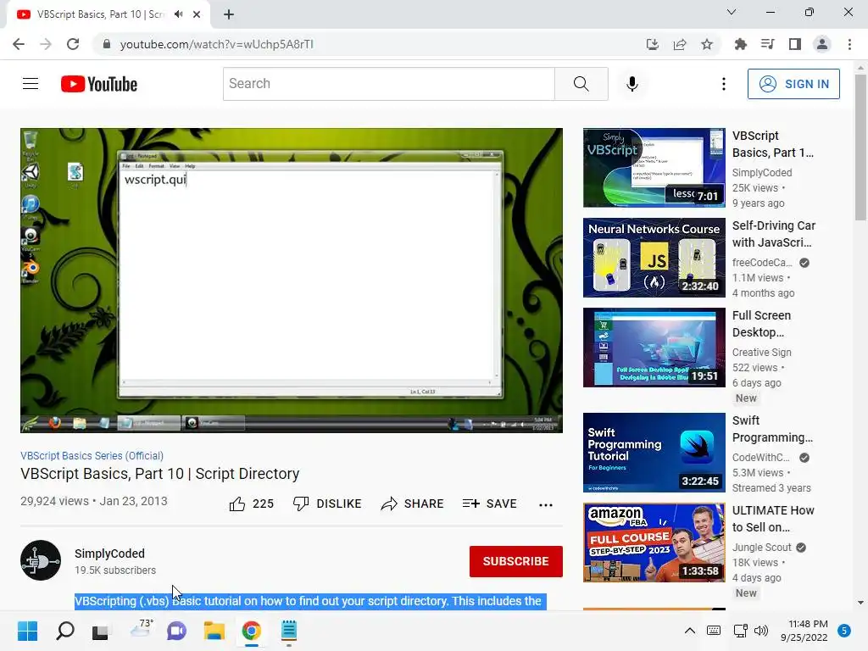The width and height of the screenshot is (868, 651).
Task: Open Task View on taskbar
Action: coord(100,631)
